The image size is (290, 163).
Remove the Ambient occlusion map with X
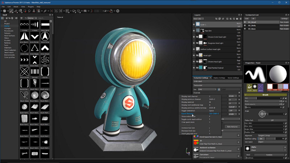[239, 149]
